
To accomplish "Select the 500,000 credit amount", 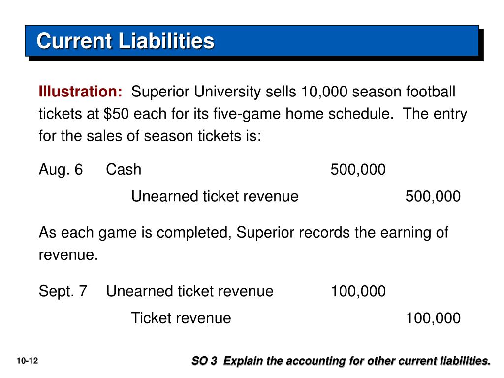I will [433, 196].
